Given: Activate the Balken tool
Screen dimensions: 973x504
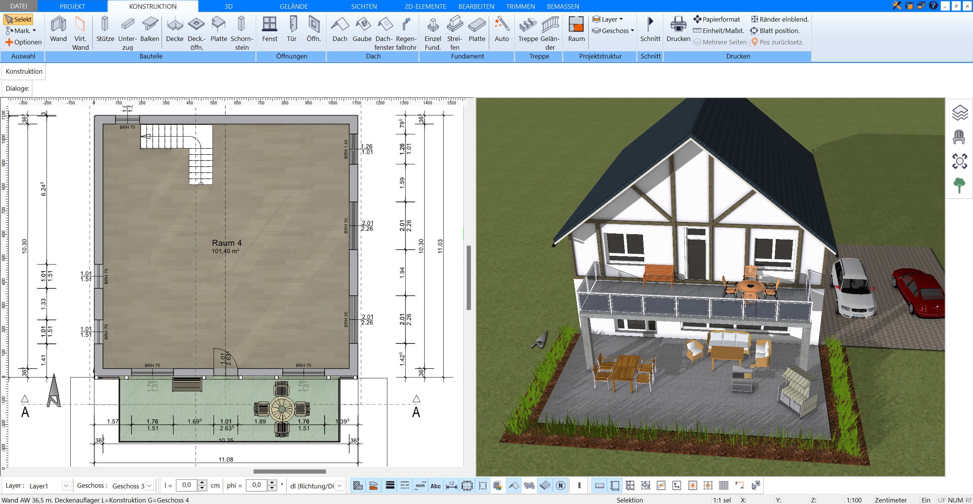Looking at the screenshot, I should click(x=150, y=29).
